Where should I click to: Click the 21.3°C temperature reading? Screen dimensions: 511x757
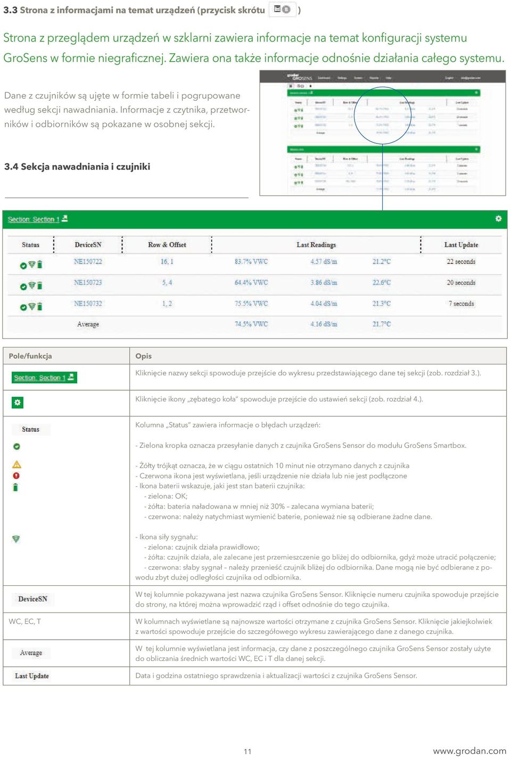click(381, 303)
